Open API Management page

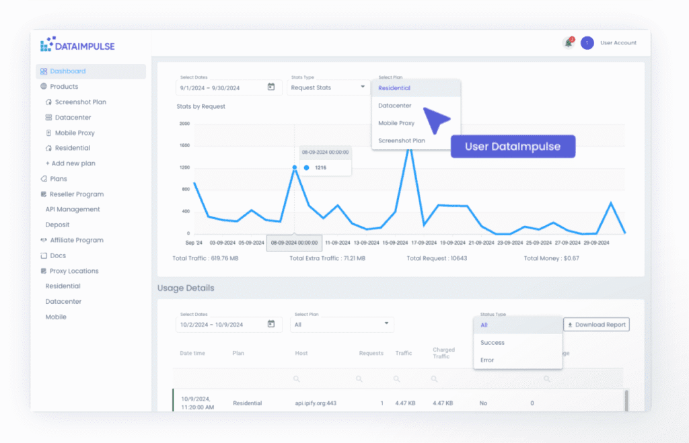73,210
